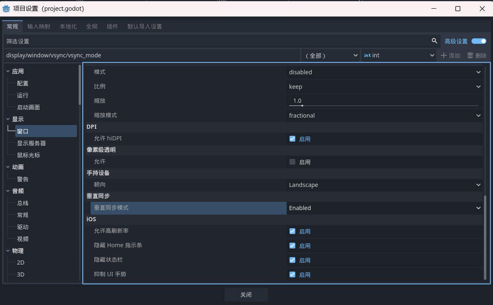This screenshot has height=305, width=493.
Task: Click the 高级设置 label text
Action: (x=456, y=41)
